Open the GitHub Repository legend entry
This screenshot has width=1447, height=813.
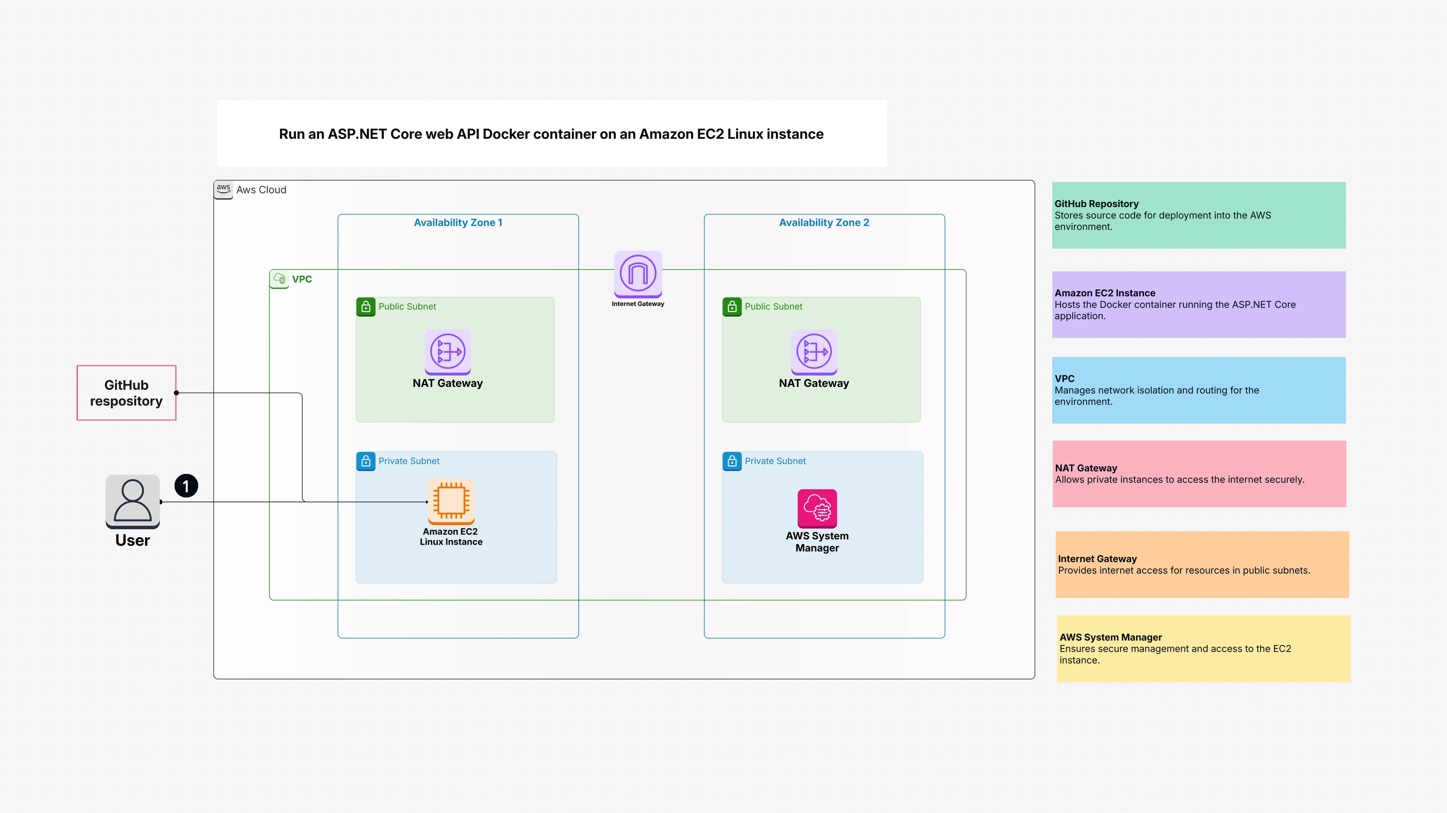[1198, 214]
